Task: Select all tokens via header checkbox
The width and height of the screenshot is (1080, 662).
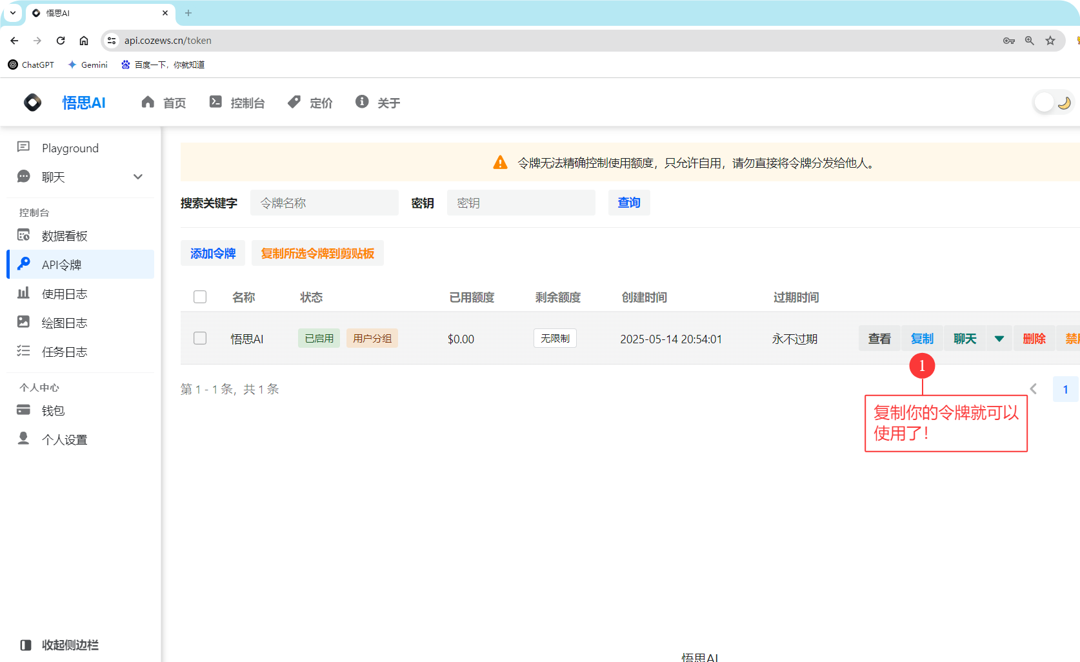Action: pyautogui.click(x=200, y=297)
